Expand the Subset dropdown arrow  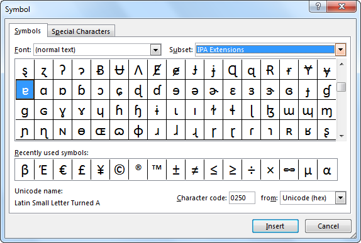coord(340,50)
